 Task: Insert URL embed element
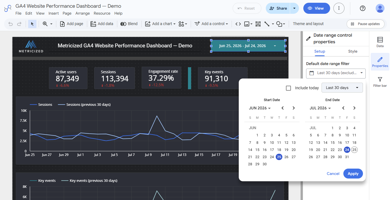[238, 24]
